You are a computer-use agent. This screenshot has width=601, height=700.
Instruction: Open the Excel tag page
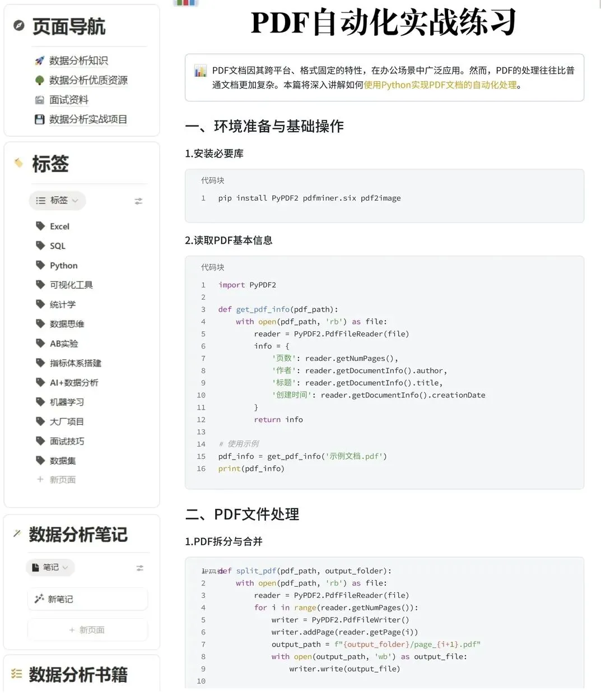click(59, 226)
